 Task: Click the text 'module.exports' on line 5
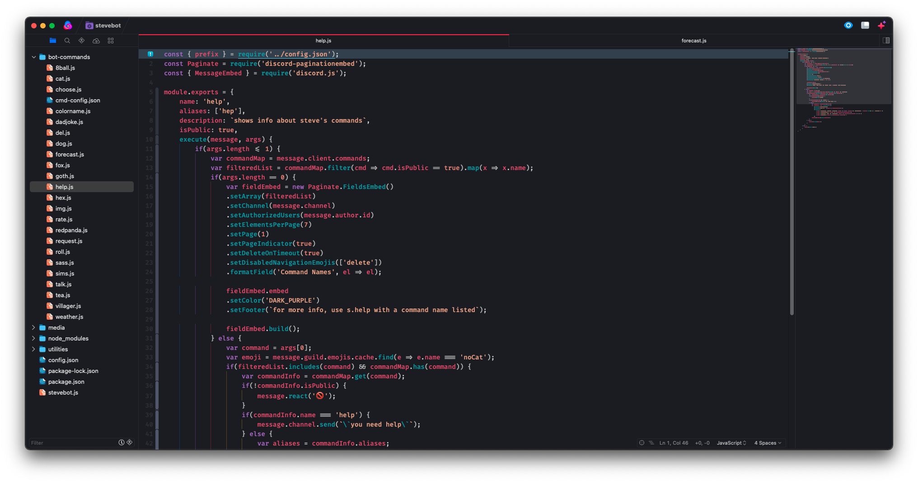coord(191,92)
